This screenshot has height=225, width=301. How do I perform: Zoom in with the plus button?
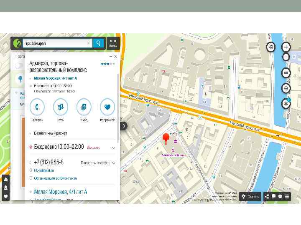pos(286,47)
